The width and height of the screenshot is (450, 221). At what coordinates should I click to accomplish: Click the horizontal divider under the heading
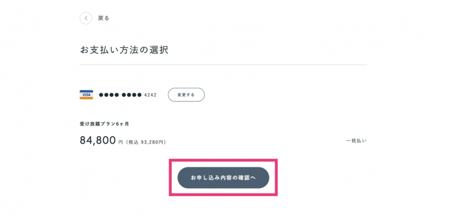[x=223, y=65]
